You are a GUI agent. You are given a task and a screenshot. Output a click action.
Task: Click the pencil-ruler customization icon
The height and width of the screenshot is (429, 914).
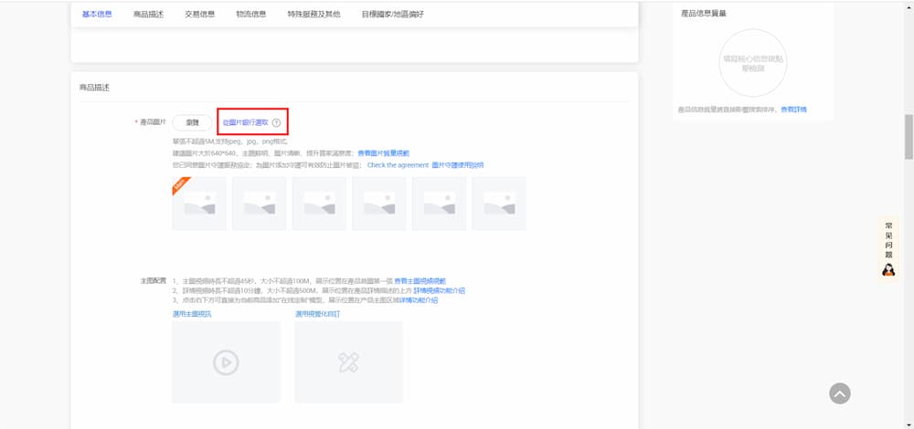click(348, 362)
